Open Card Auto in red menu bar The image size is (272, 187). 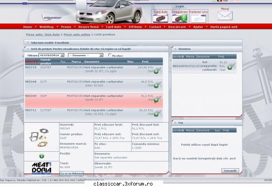[x=113, y=27]
